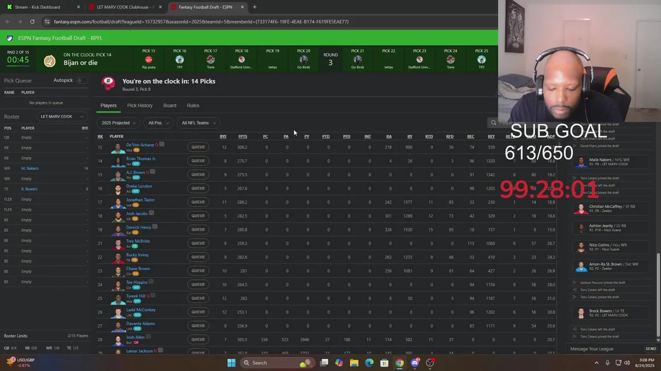
Task: Open All NFL Teams filter dropdown
Action: click(x=198, y=123)
